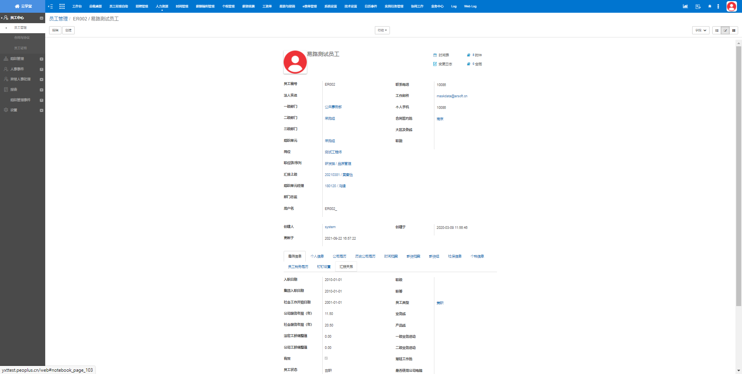This screenshot has width=742, height=374.
Task: Open the 字段 fields dropdown
Action: point(700,30)
